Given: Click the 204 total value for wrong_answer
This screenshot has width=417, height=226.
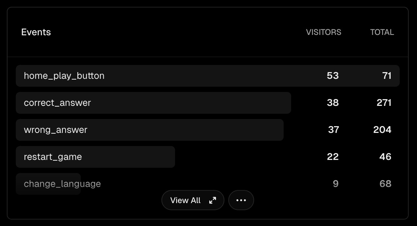Looking at the screenshot, I should 382,130.
